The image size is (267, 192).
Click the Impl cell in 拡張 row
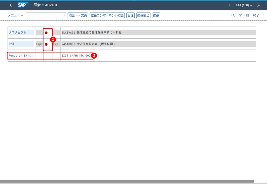click(39, 44)
